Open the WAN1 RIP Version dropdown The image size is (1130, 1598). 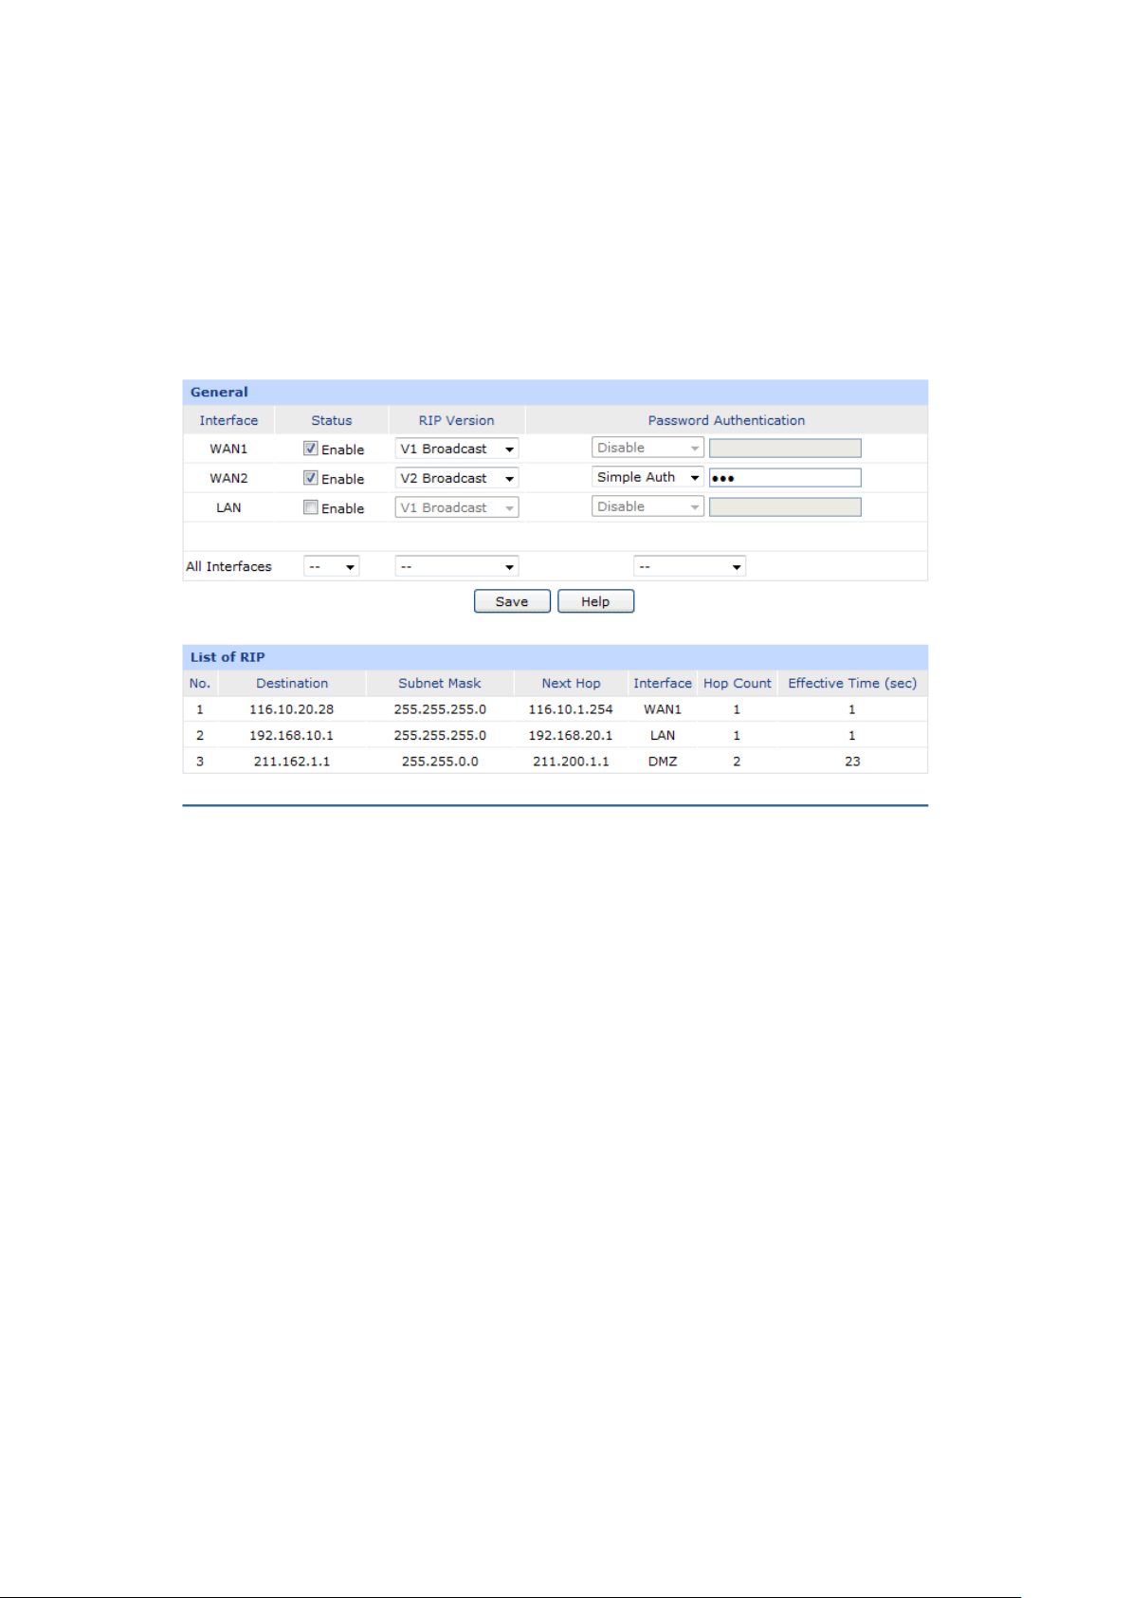point(456,449)
